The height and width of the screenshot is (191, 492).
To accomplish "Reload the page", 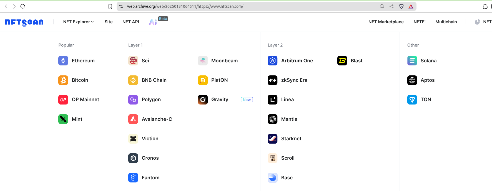I will 23,6.
